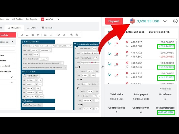Switch to the Charts tab
Viewport: 179px width, 134px height.
point(32,28)
